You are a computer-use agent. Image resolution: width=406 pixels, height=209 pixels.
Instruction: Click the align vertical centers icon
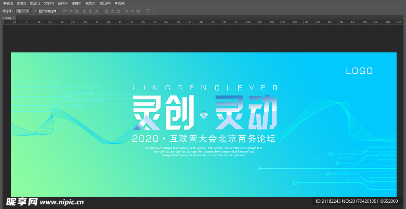[x=71, y=11]
